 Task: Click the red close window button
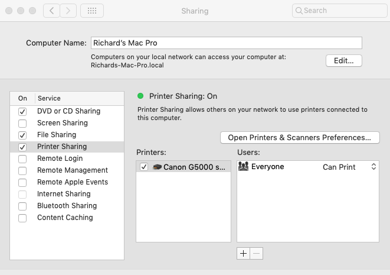(x=9, y=11)
